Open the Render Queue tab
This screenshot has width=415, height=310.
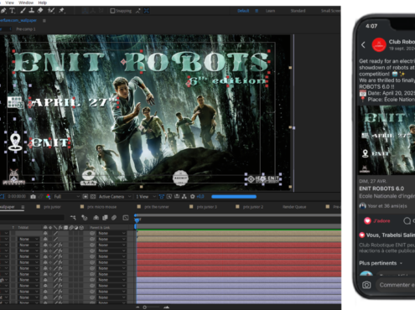294,207
